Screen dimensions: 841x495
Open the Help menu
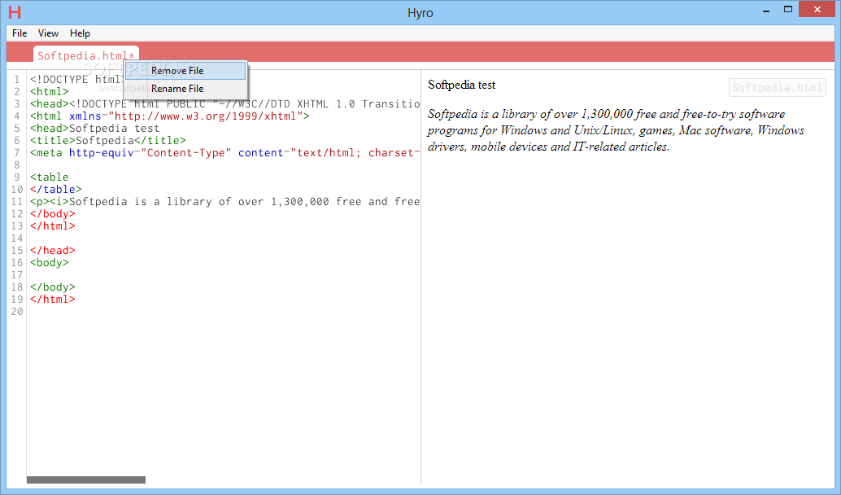point(80,33)
